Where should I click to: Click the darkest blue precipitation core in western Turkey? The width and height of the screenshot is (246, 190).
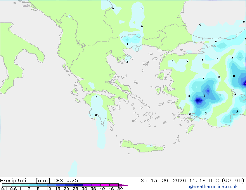(198, 100)
